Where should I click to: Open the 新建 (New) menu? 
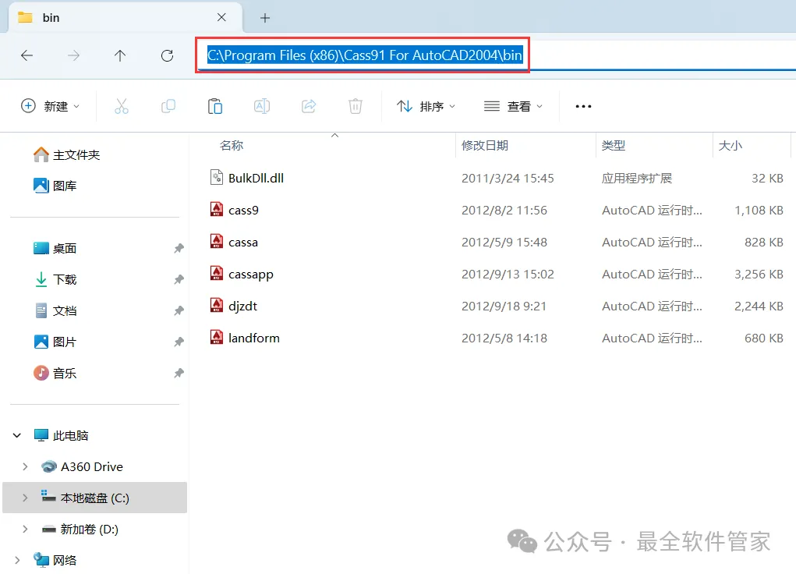pyautogui.click(x=50, y=106)
